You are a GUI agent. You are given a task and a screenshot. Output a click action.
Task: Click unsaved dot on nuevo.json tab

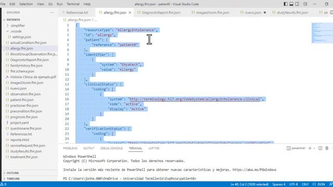coord(265,12)
